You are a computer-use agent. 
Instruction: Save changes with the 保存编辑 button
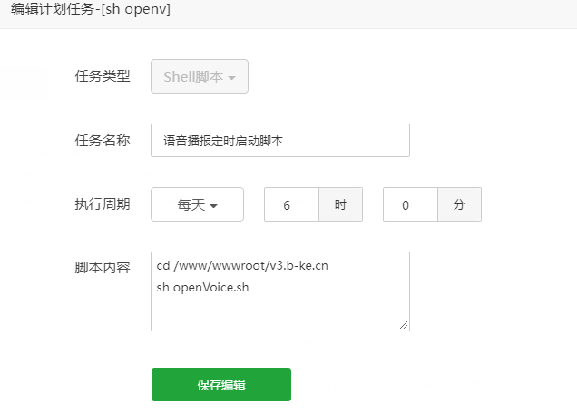click(x=221, y=384)
